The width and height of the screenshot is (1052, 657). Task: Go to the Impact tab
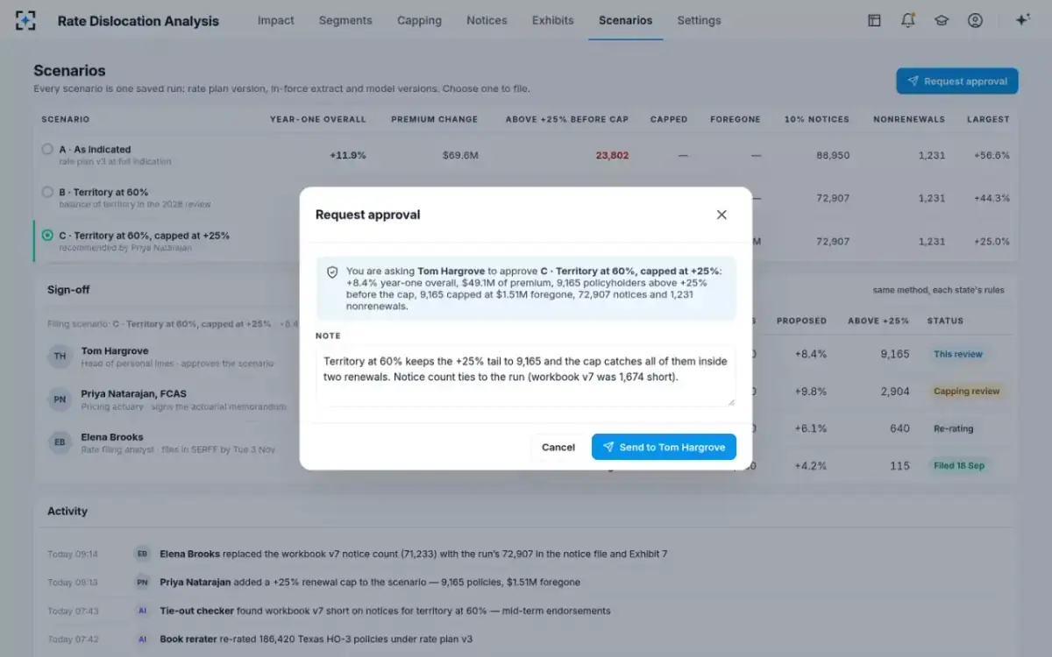(276, 20)
